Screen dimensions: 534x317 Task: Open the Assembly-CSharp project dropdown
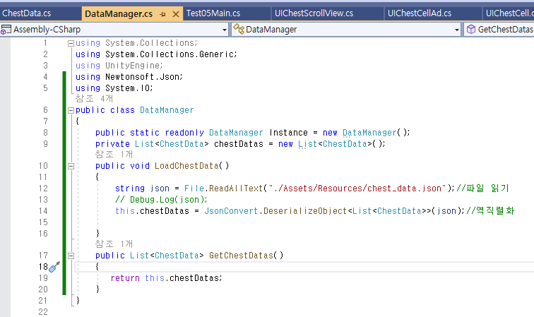[x=225, y=30]
